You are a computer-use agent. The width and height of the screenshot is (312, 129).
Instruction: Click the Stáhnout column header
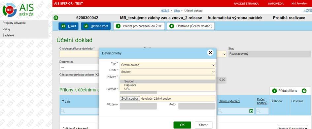pos(276,101)
